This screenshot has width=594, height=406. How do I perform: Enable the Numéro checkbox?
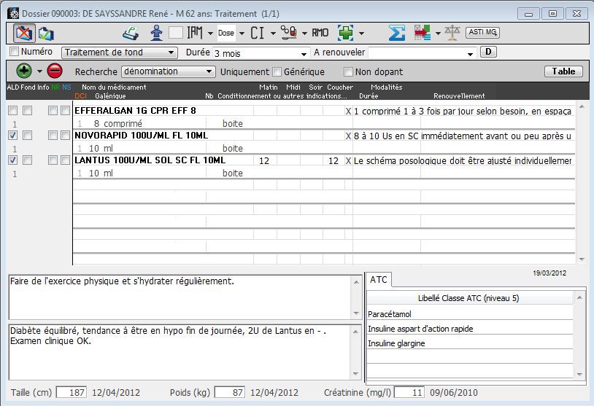pos(14,52)
